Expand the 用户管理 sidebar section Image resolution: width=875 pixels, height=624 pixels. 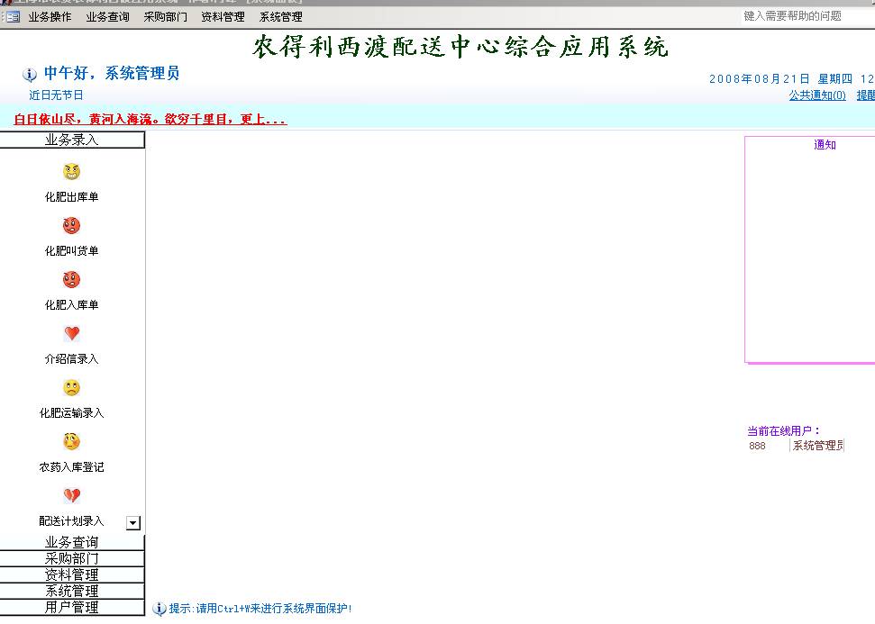coord(72,607)
